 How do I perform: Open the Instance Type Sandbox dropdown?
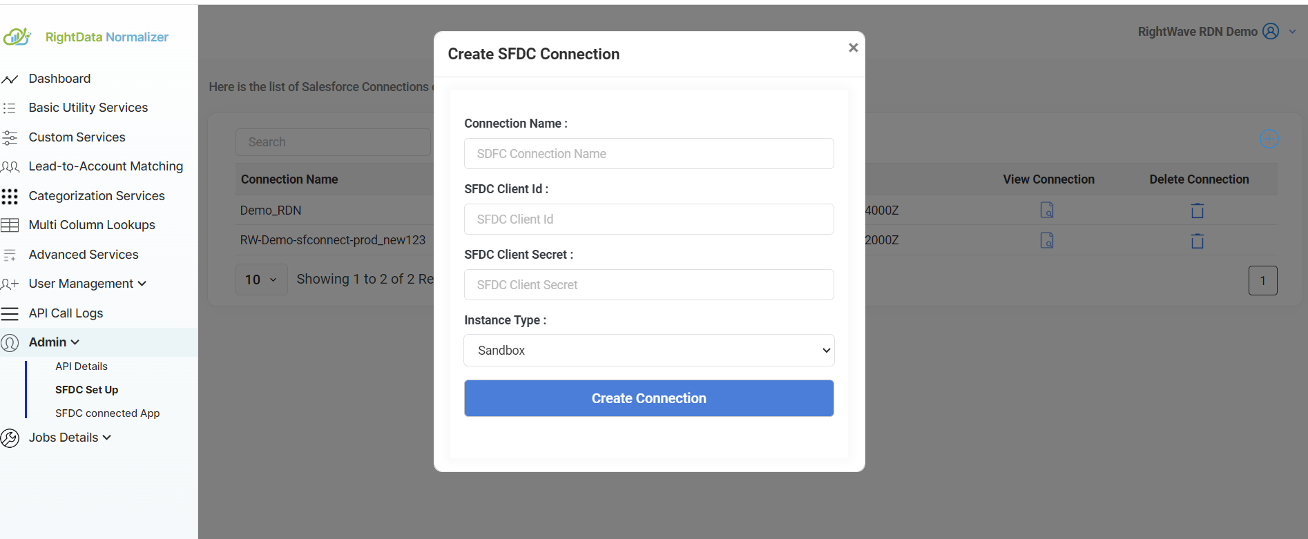point(648,351)
